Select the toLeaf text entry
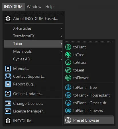Screen dimensions: 118x129 coord(79,70)
